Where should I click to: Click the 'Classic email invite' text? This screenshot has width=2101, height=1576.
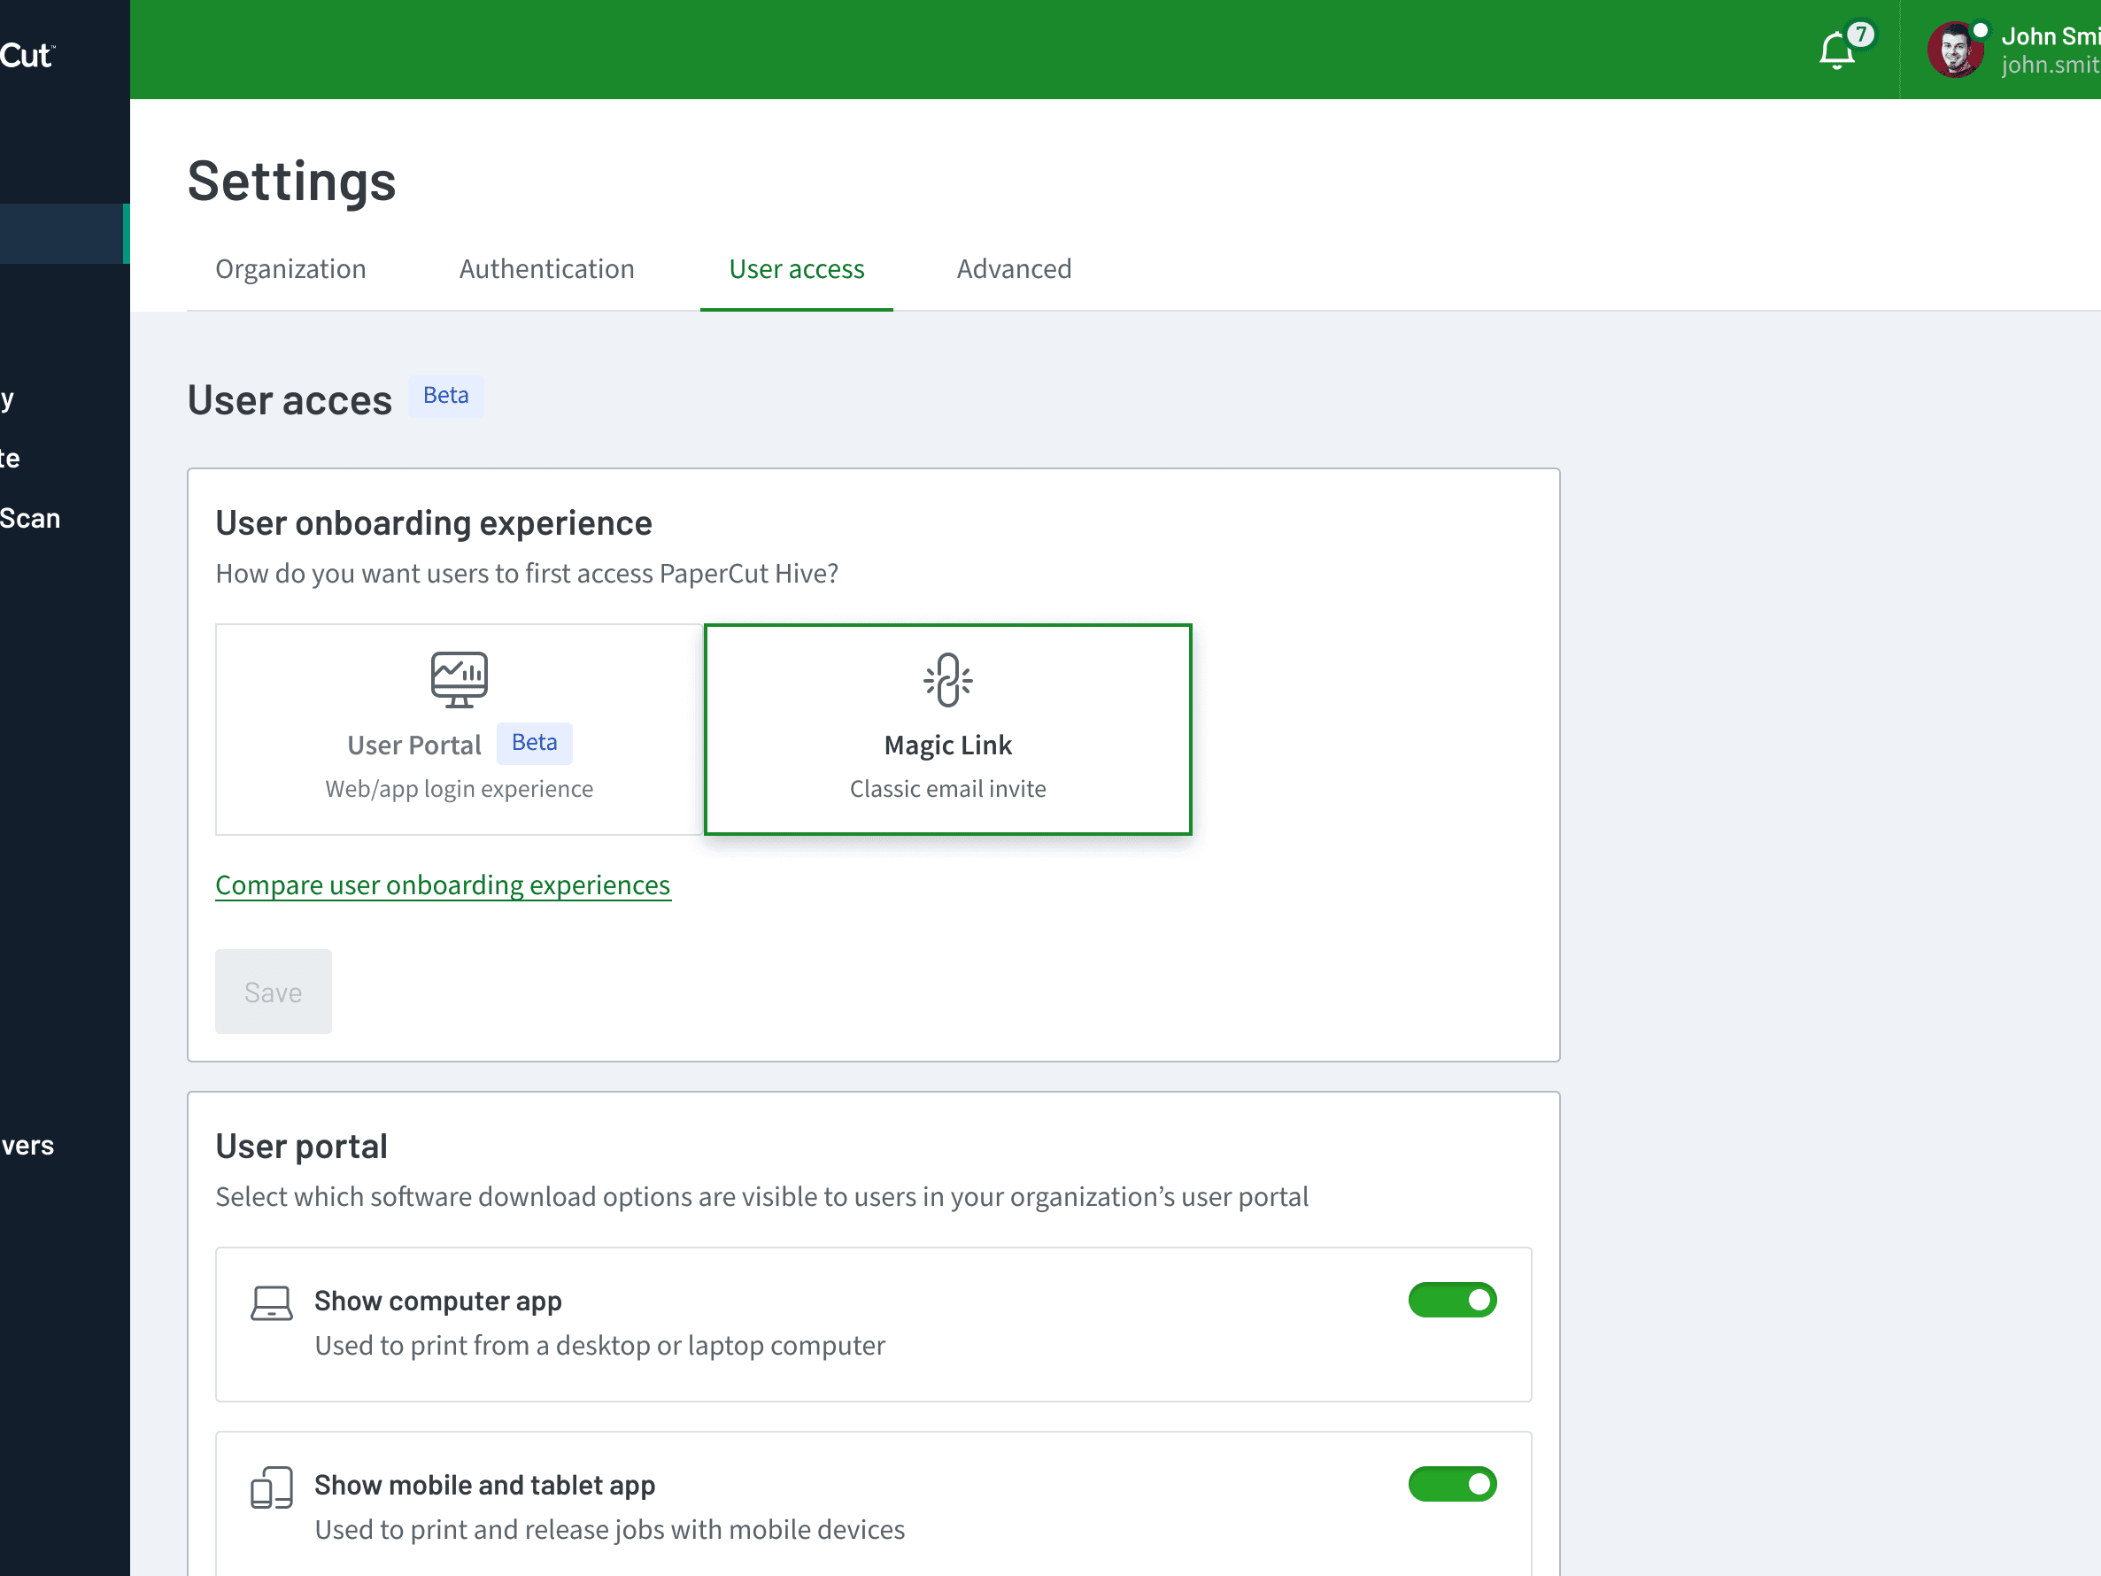pyautogui.click(x=948, y=789)
